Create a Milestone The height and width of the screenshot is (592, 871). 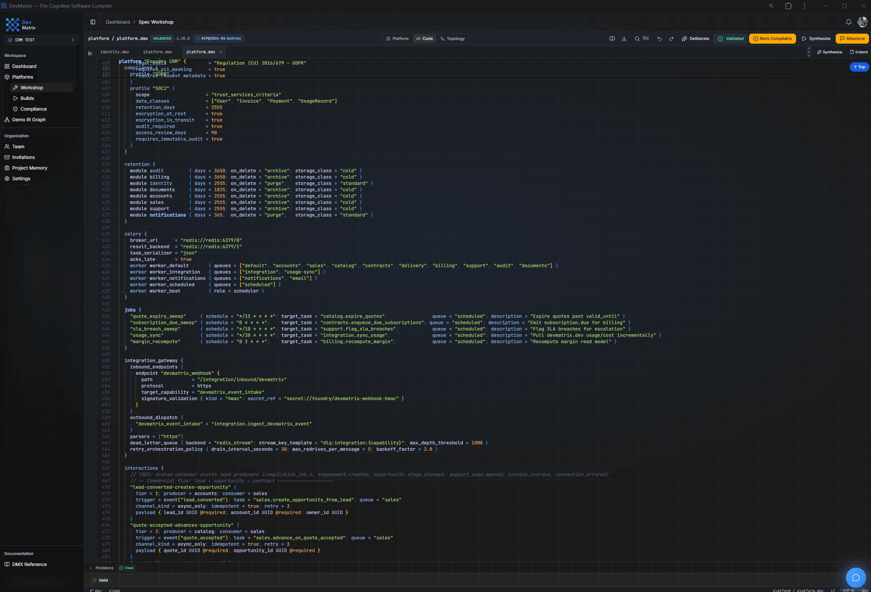pos(852,39)
